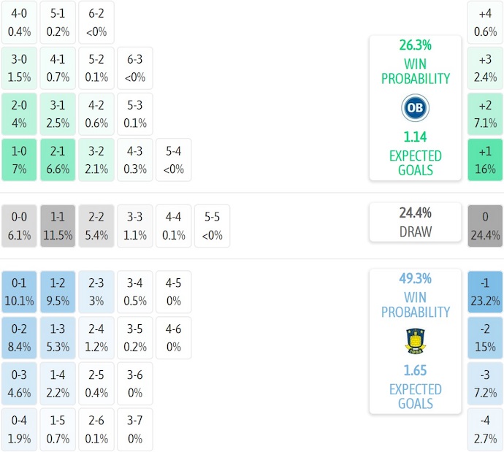Click the +4 margin box
Viewport: 504px width, 452px height.
[x=485, y=22]
